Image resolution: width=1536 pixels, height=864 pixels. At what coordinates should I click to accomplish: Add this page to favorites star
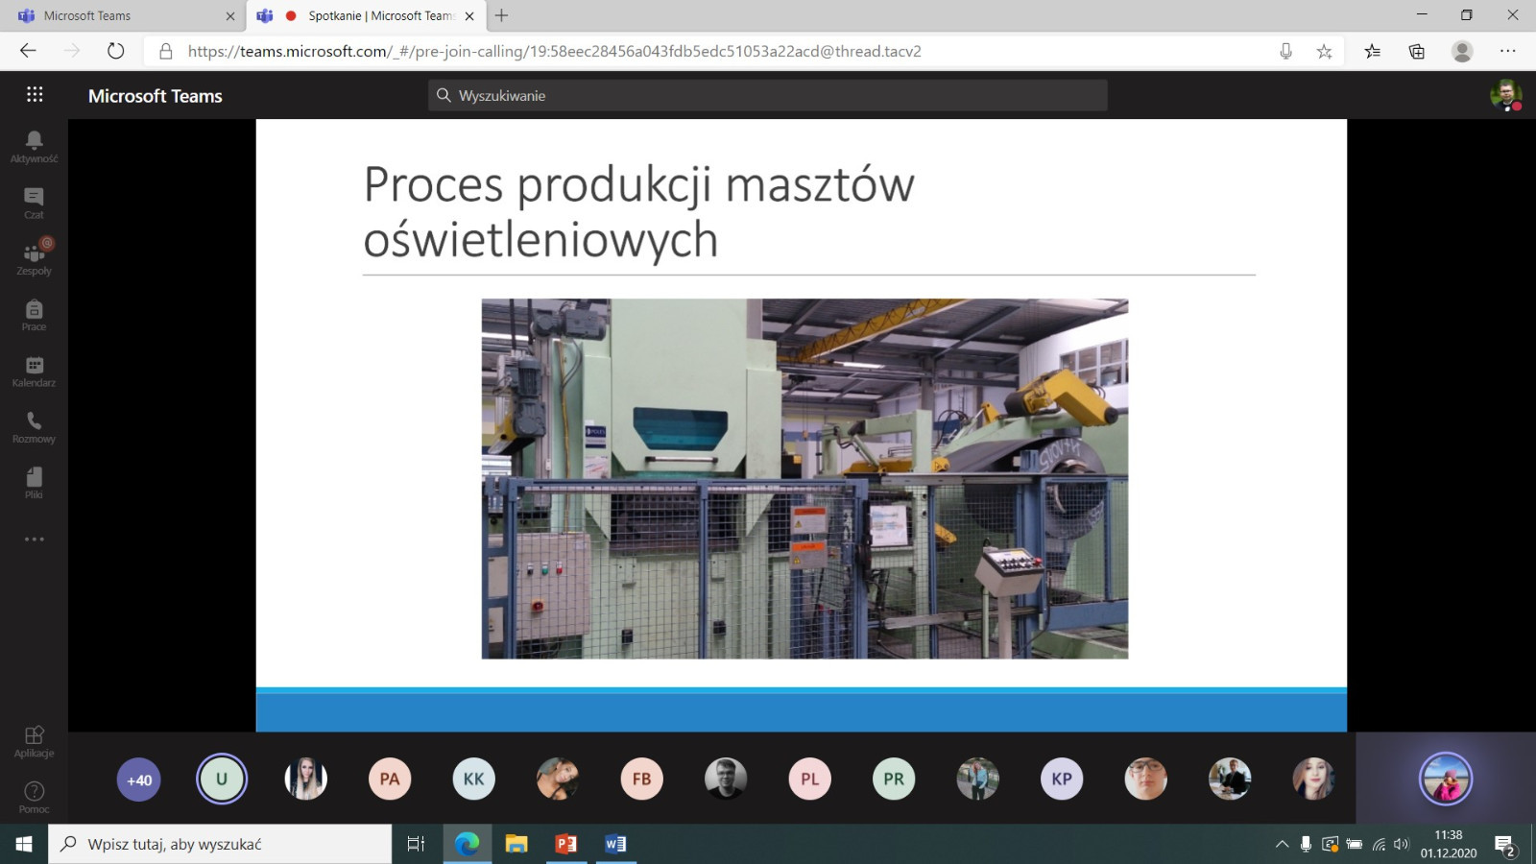tap(1325, 52)
